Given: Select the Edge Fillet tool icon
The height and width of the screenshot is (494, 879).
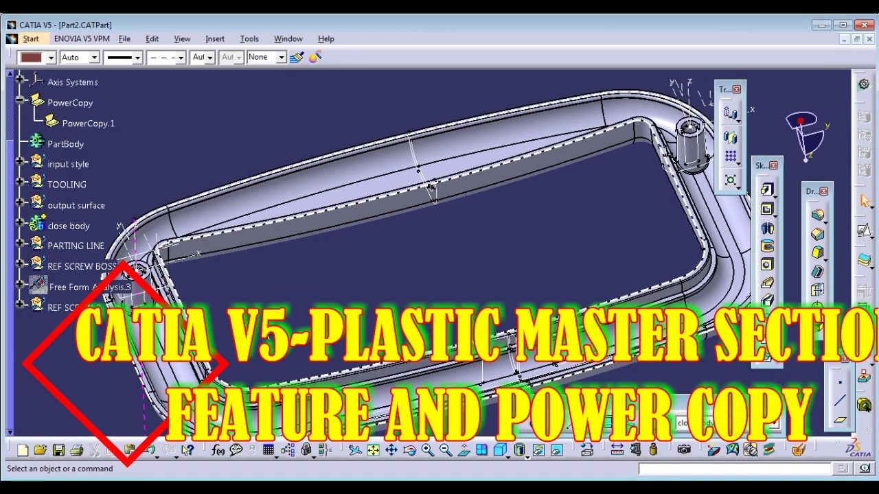Looking at the screenshot, I should (x=817, y=215).
